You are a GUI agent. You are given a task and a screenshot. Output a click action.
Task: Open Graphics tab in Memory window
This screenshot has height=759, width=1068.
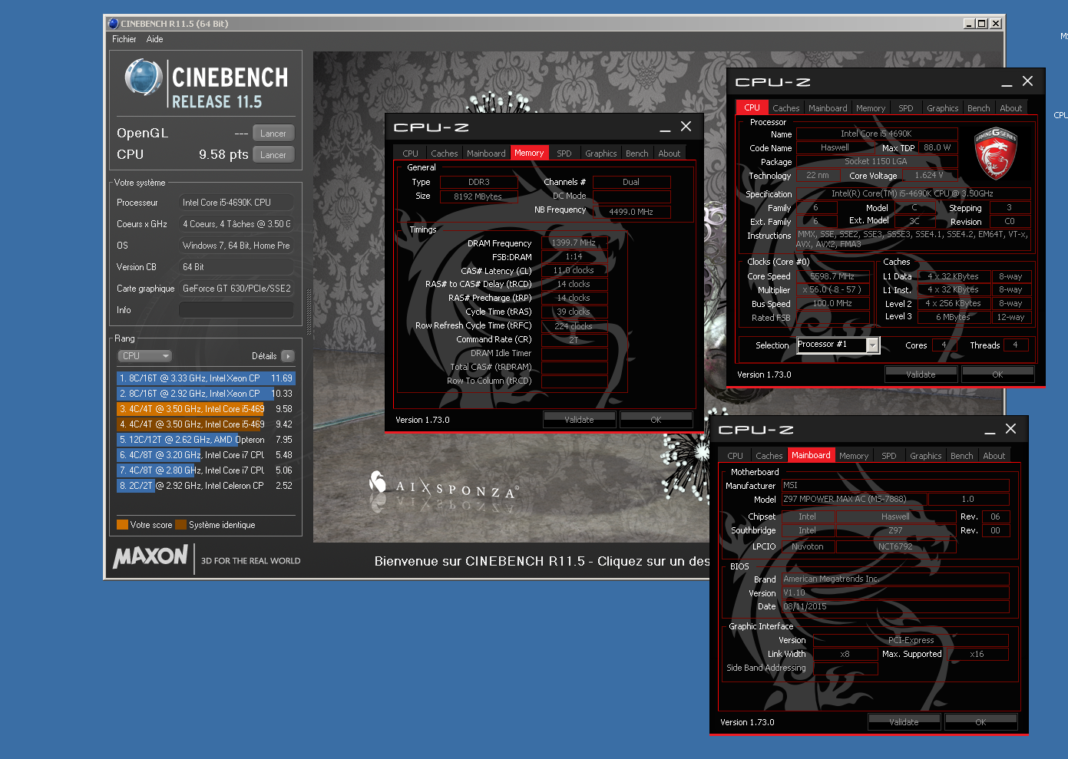click(600, 153)
